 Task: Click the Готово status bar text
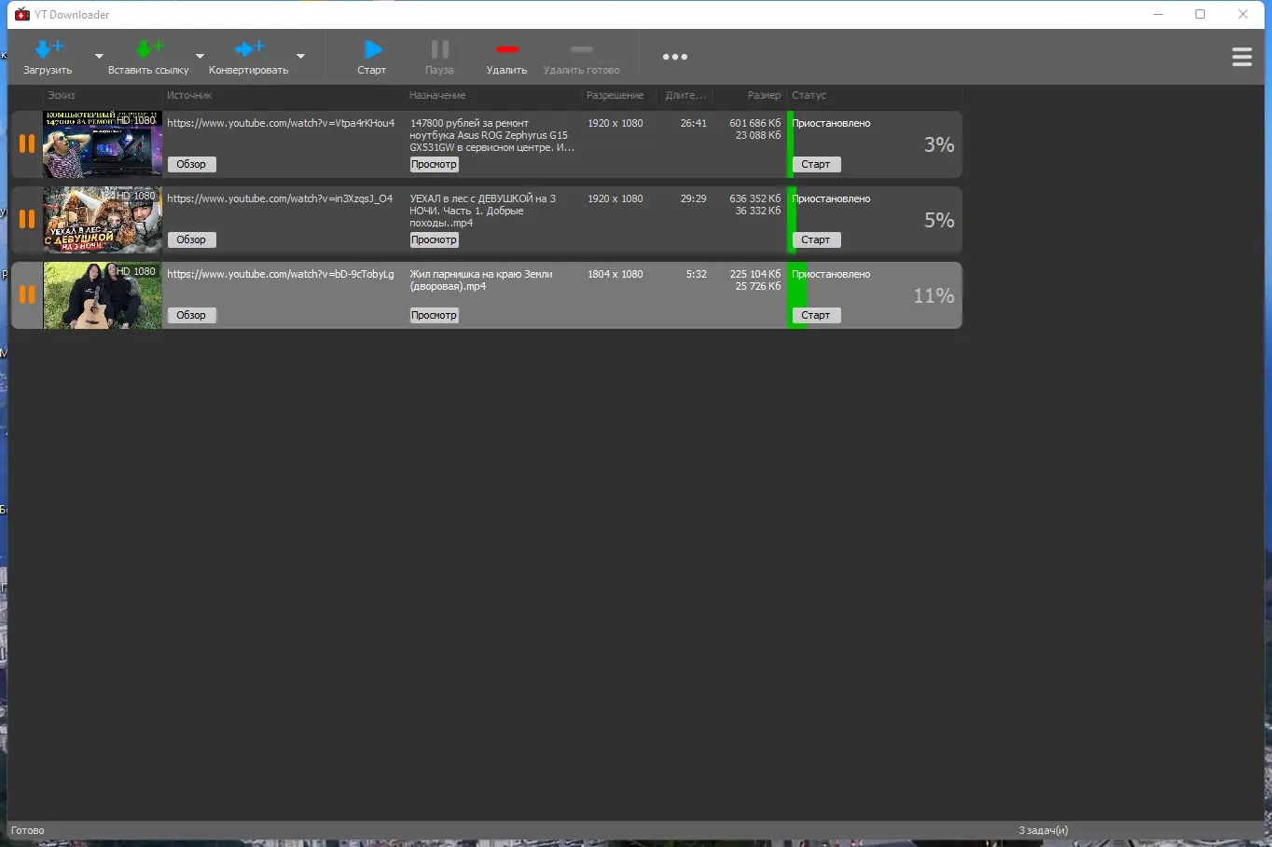(28, 830)
